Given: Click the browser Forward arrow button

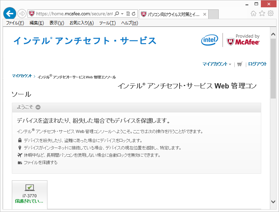Looking at the screenshot, I should pos(22,14).
